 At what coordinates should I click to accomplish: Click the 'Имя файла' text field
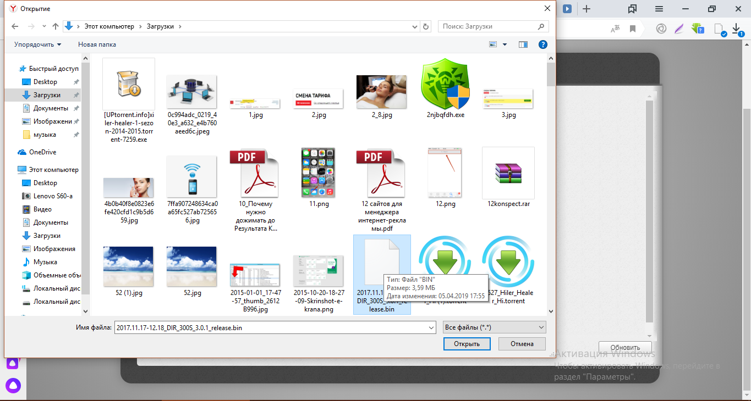tap(275, 328)
